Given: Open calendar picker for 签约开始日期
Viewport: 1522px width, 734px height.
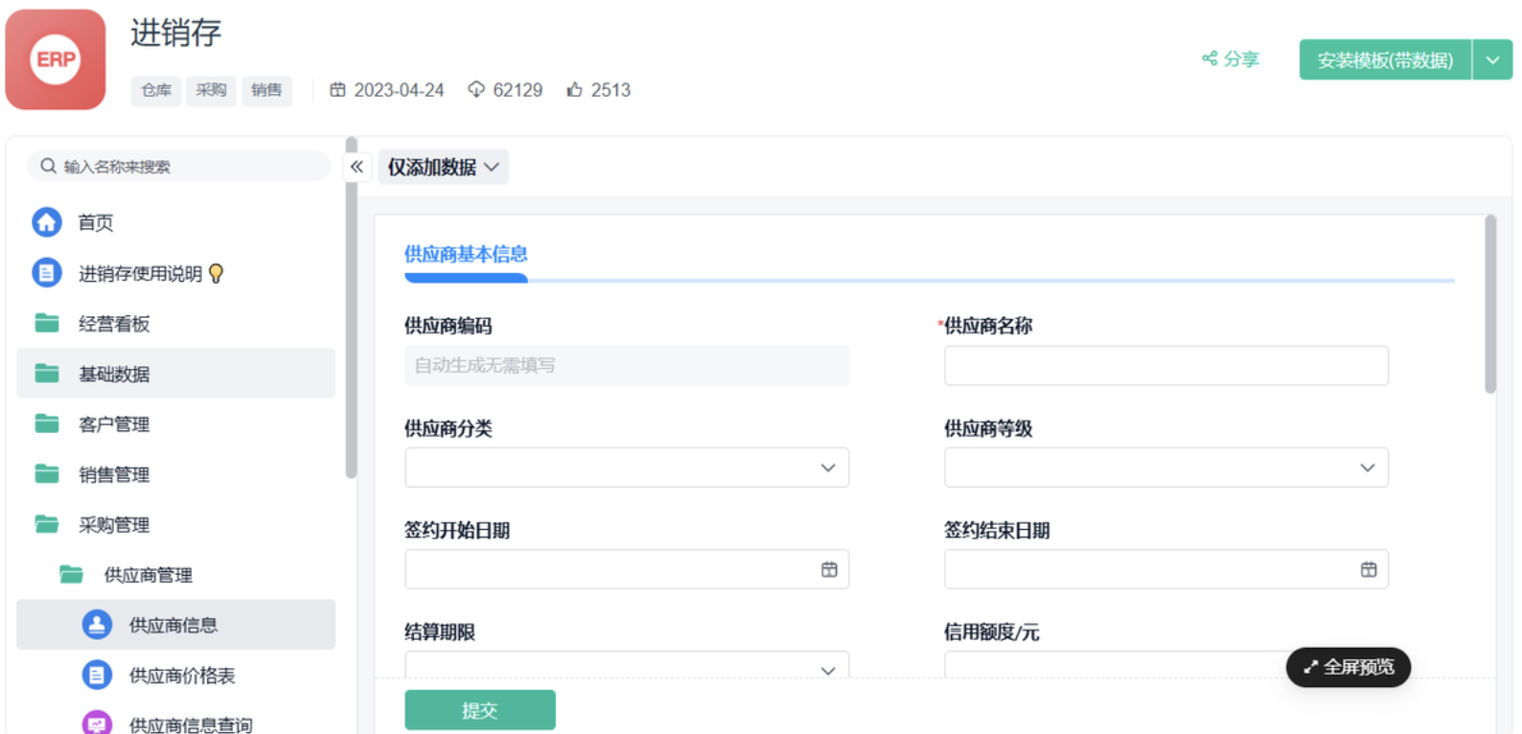Looking at the screenshot, I should tap(829, 569).
